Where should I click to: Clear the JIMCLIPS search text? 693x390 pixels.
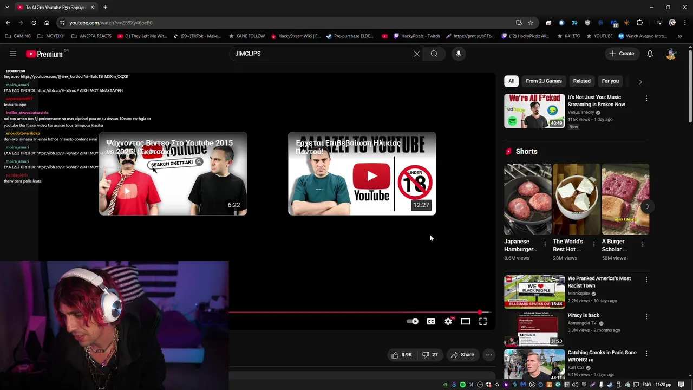coord(417,54)
